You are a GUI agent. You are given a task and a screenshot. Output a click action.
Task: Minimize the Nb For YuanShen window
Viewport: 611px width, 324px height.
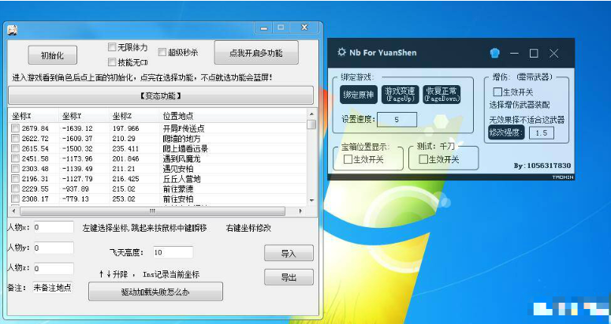point(514,54)
